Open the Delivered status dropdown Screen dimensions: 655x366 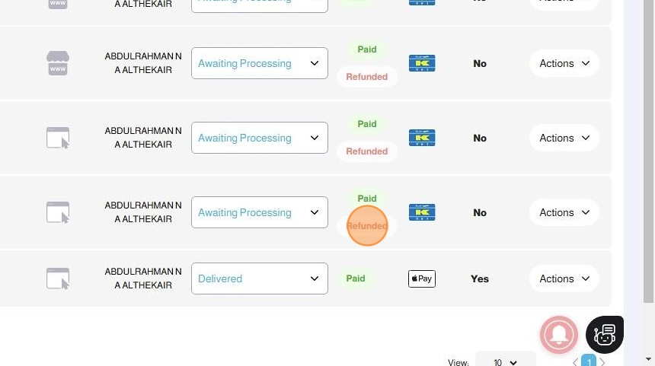tap(259, 278)
